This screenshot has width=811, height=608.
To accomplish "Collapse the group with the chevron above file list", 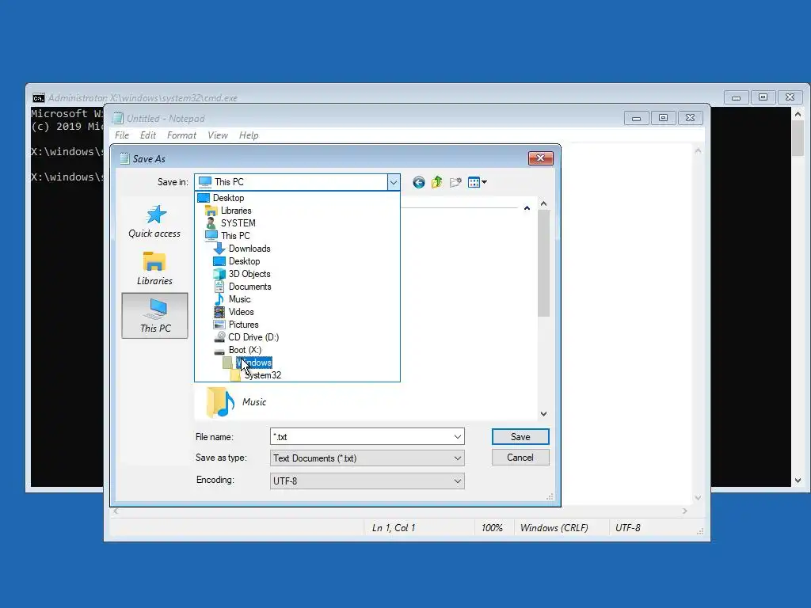I will pos(527,208).
